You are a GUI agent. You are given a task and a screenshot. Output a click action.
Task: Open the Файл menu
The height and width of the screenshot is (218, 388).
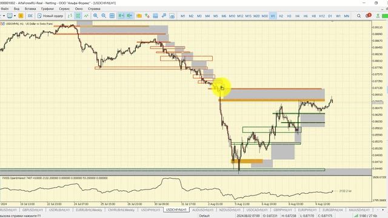click(4, 8)
